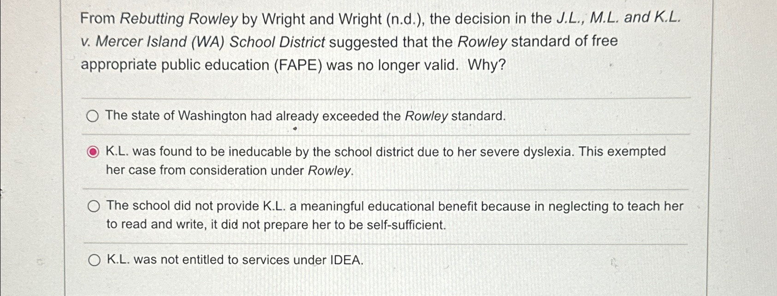The height and width of the screenshot is (296, 777).
Task: Click the filled radio button next to dyslexia answer
Action: tap(94, 151)
